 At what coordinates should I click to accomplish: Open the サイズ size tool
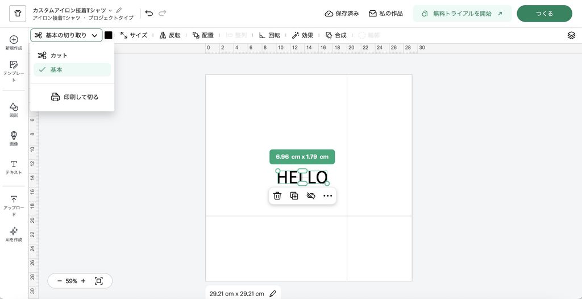(x=134, y=35)
